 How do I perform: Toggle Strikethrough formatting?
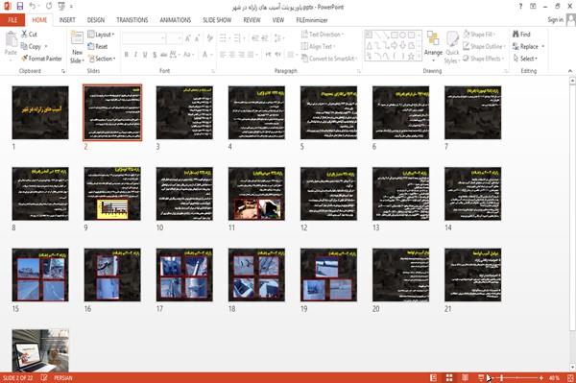point(164,55)
